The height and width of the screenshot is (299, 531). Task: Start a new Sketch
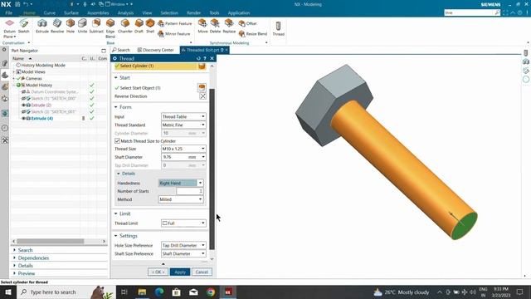click(x=24, y=26)
